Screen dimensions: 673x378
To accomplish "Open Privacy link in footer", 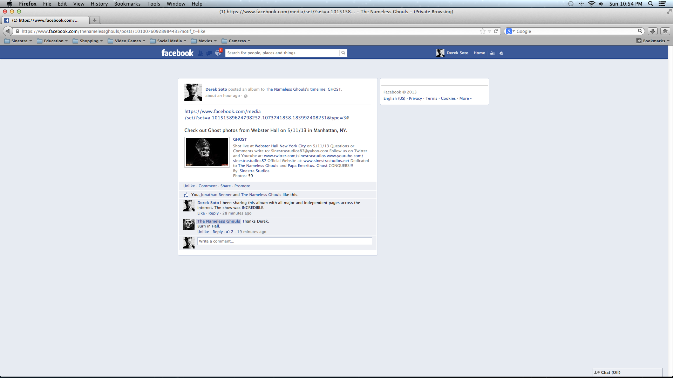I will [415, 98].
